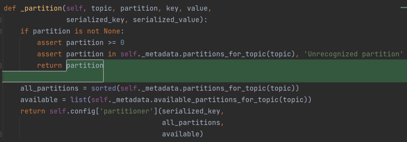Click the all_partitions variable in its assignment line

[x=49, y=88]
